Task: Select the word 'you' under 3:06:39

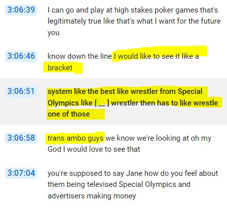Action: point(53,33)
